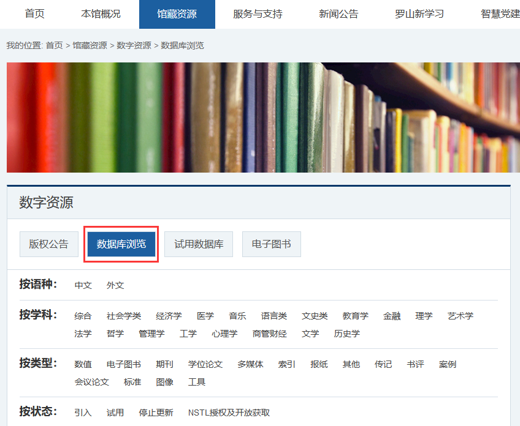This screenshot has width=520, height=426.
Task: Switch to the 试用数据库 tab
Action: pyautogui.click(x=199, y=244)
